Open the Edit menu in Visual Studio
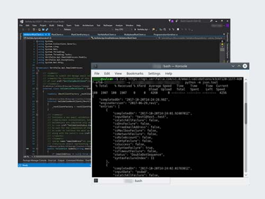This screenshot has height=199, width=265. (28, 25)
